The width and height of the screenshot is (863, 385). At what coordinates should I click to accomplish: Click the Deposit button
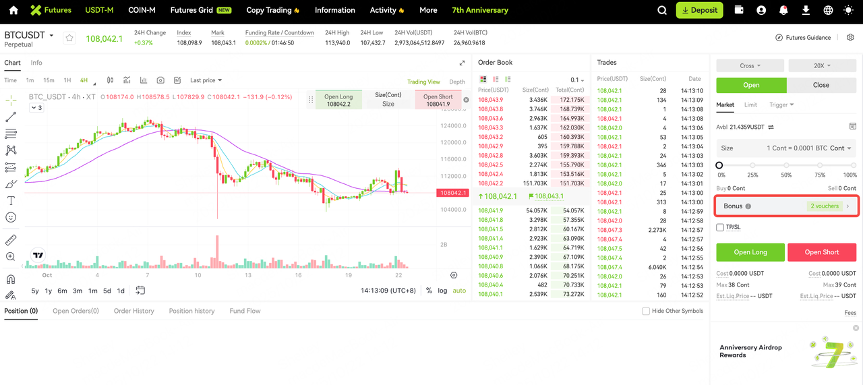[699, 10]
